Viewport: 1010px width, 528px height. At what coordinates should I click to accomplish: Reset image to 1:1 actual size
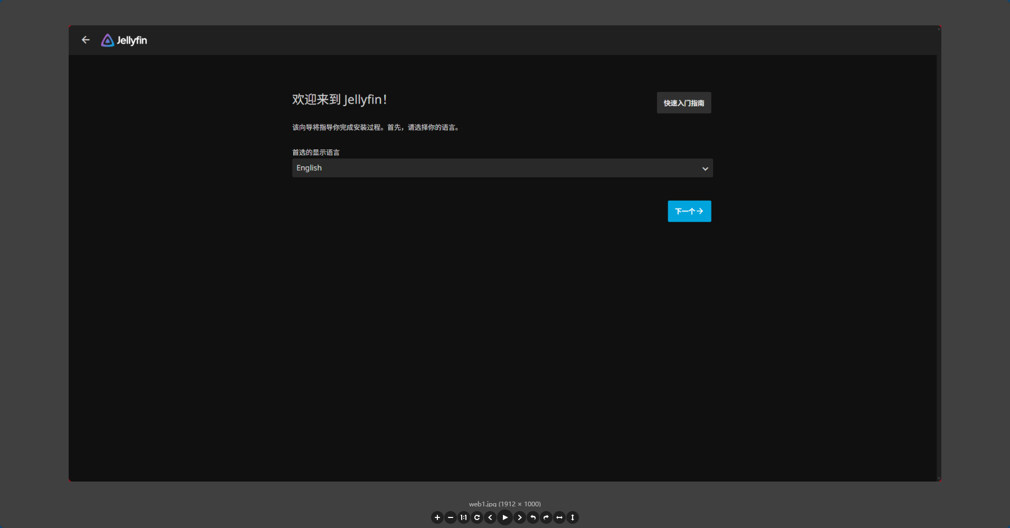coord(464,517)
